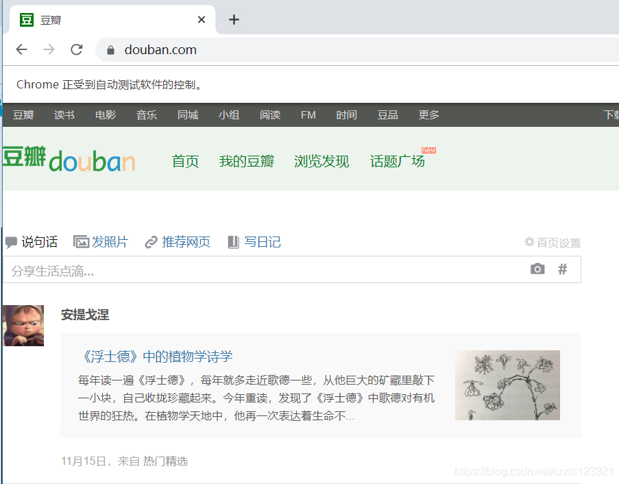Image resolution: width=619 pixels, height=484 pixels.
Task: Expand the 更多 menu
Action: click(428, 115)
